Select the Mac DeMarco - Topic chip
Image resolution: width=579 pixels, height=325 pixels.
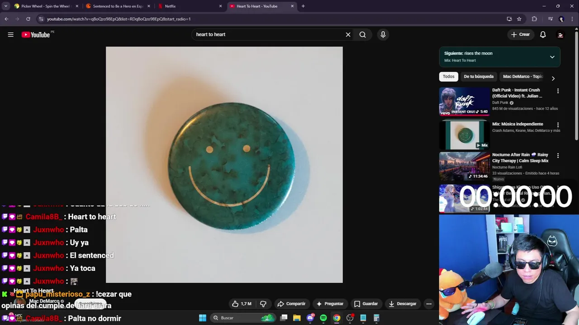click(x=522, y=77)
